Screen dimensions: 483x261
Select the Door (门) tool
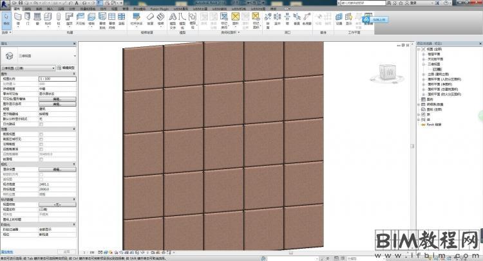pyautogui.click(x=28, y=17)
